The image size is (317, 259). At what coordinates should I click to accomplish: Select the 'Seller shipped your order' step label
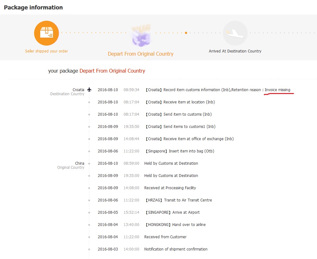47,51
